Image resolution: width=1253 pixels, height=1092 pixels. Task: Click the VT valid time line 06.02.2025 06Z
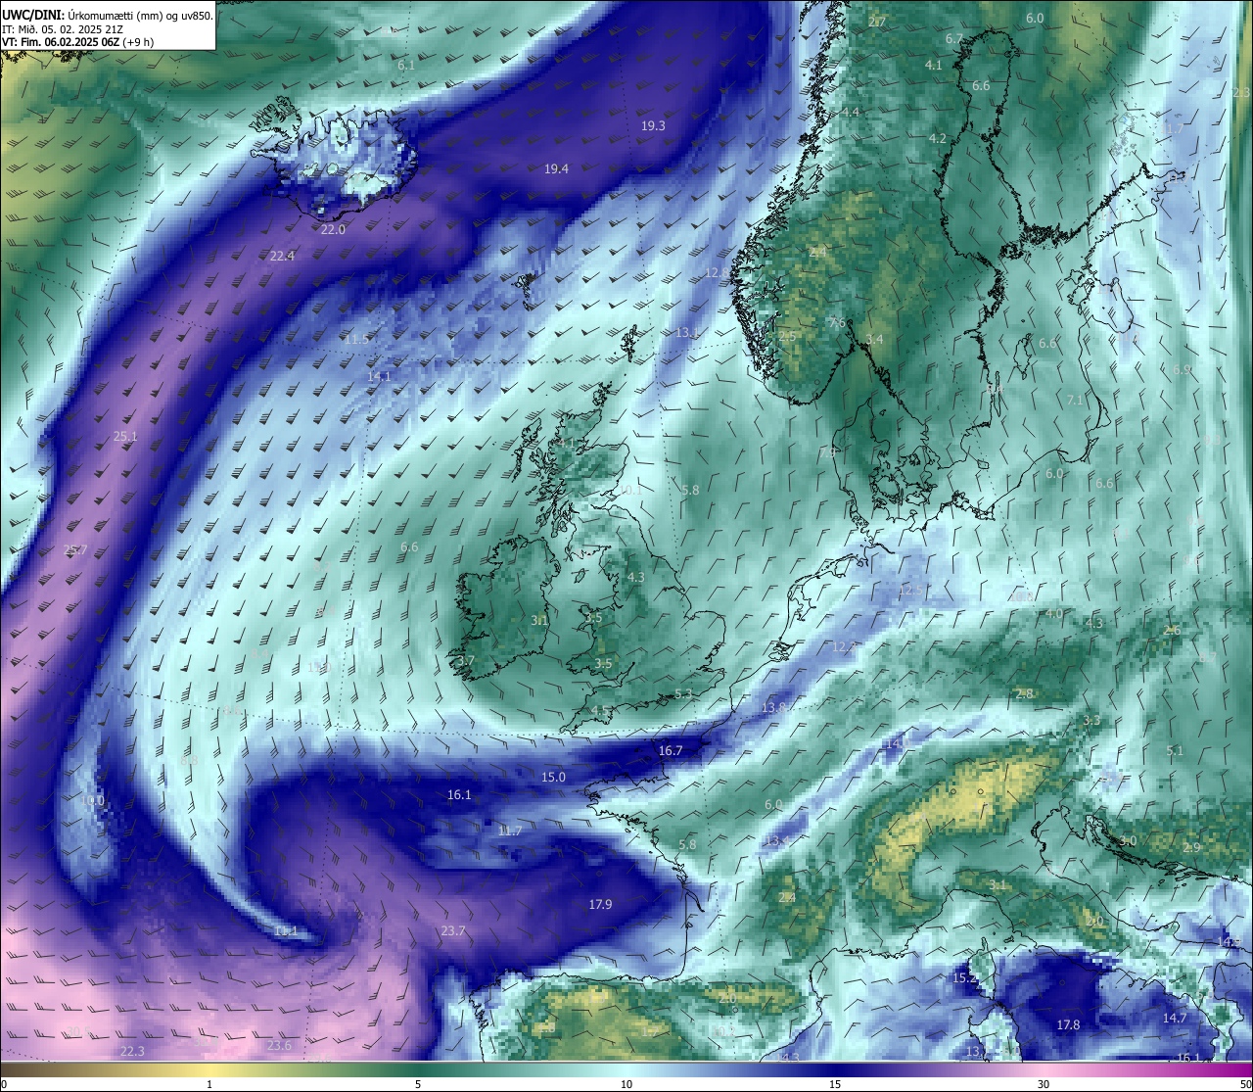[x=77, y=42]
